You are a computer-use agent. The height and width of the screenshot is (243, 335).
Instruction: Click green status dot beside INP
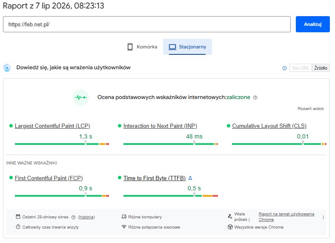[x=120, y=126]
